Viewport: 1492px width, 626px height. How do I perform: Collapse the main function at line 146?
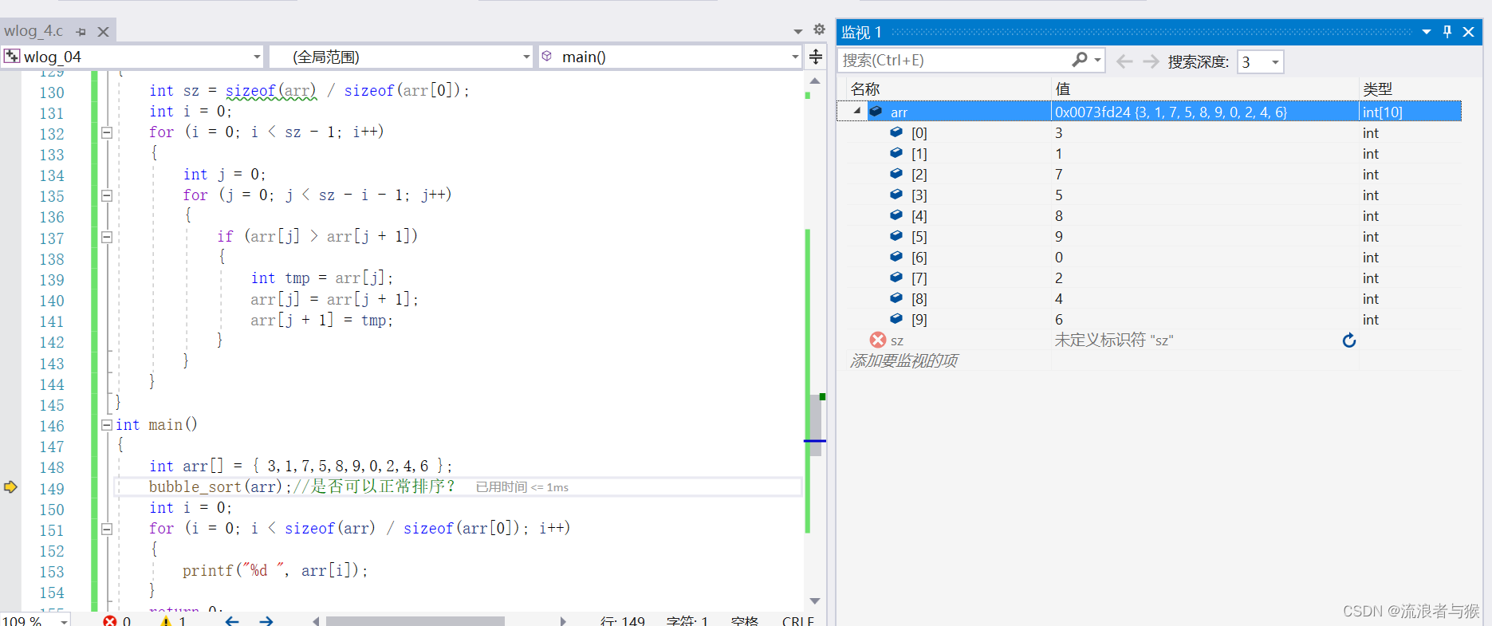(x=107, y=425)
